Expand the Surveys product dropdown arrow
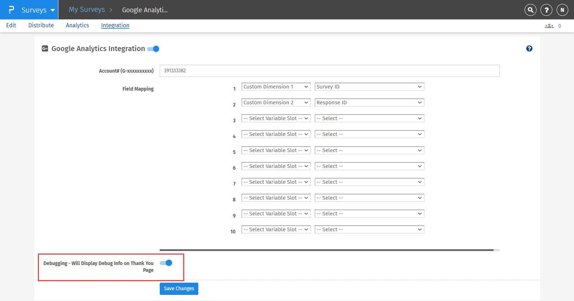Viewport: 574px width, 301px height. pyautogui.click(x=53, y=10)
